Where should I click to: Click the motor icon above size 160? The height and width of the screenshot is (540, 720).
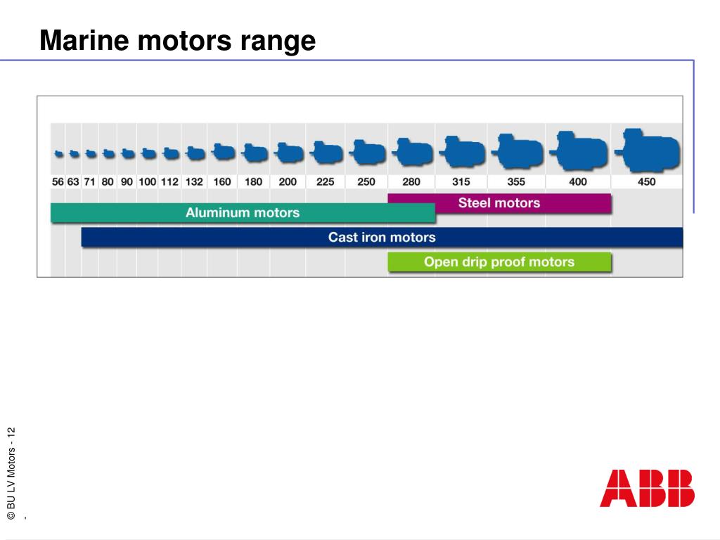(x=223, y=152)
